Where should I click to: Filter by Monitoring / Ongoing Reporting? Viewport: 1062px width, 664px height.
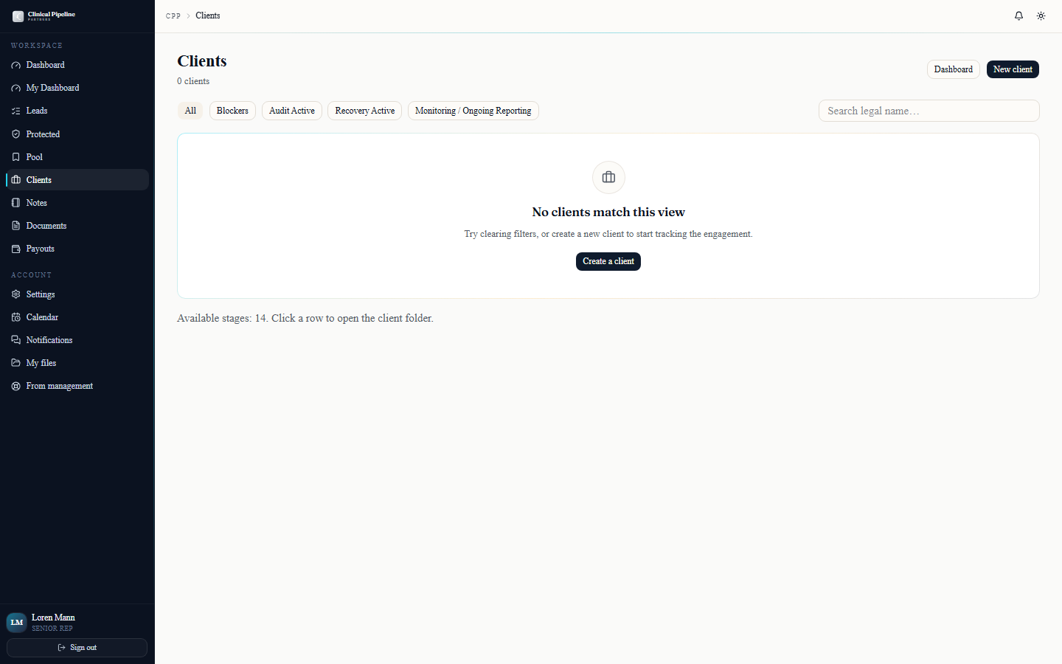tap(473, 111)
